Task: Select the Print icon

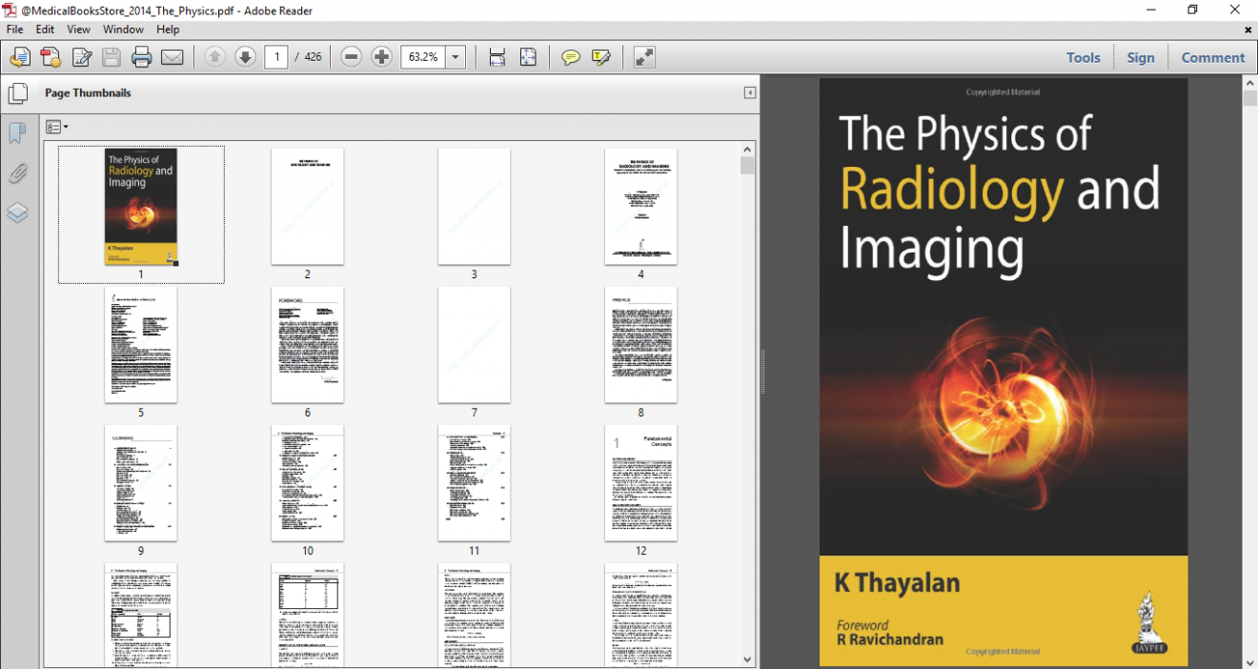Action: point(143,57)
